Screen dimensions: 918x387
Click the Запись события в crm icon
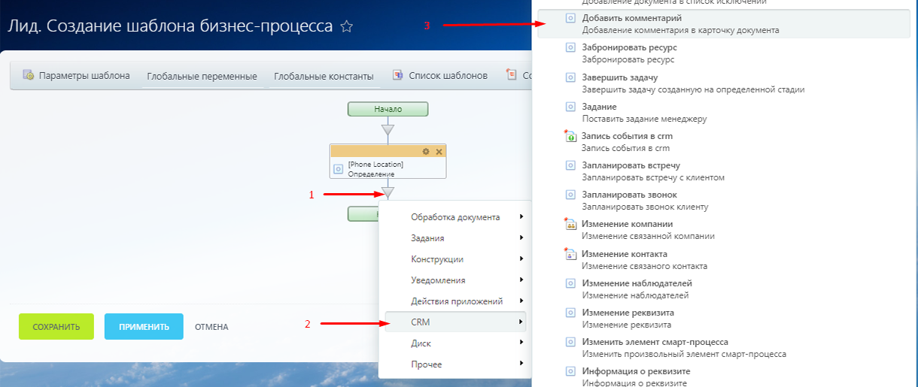tap(570, 137)
